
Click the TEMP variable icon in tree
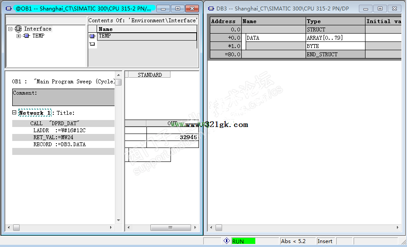click(27, 36)
